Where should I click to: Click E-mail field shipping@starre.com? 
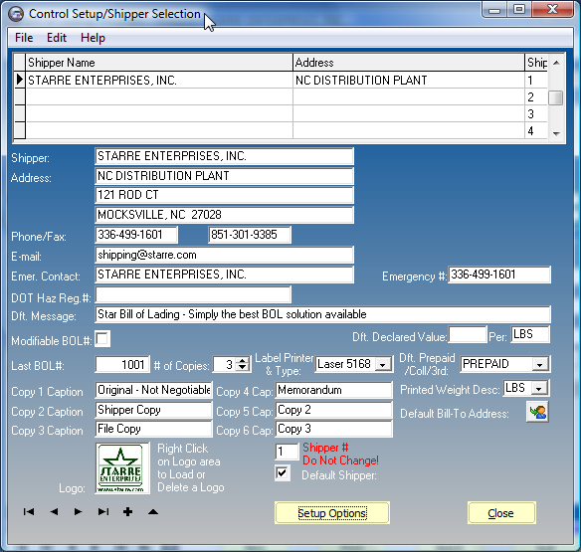tap(224, 255)
